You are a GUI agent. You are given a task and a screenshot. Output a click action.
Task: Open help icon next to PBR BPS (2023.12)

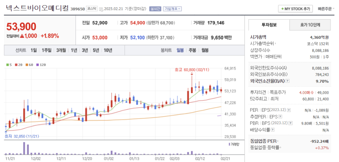(291, 123)
